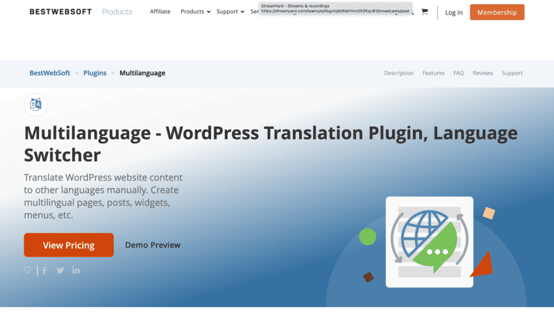
Task: Share the plugin via the LinkedIn icon
Action: tap(76, 270)
